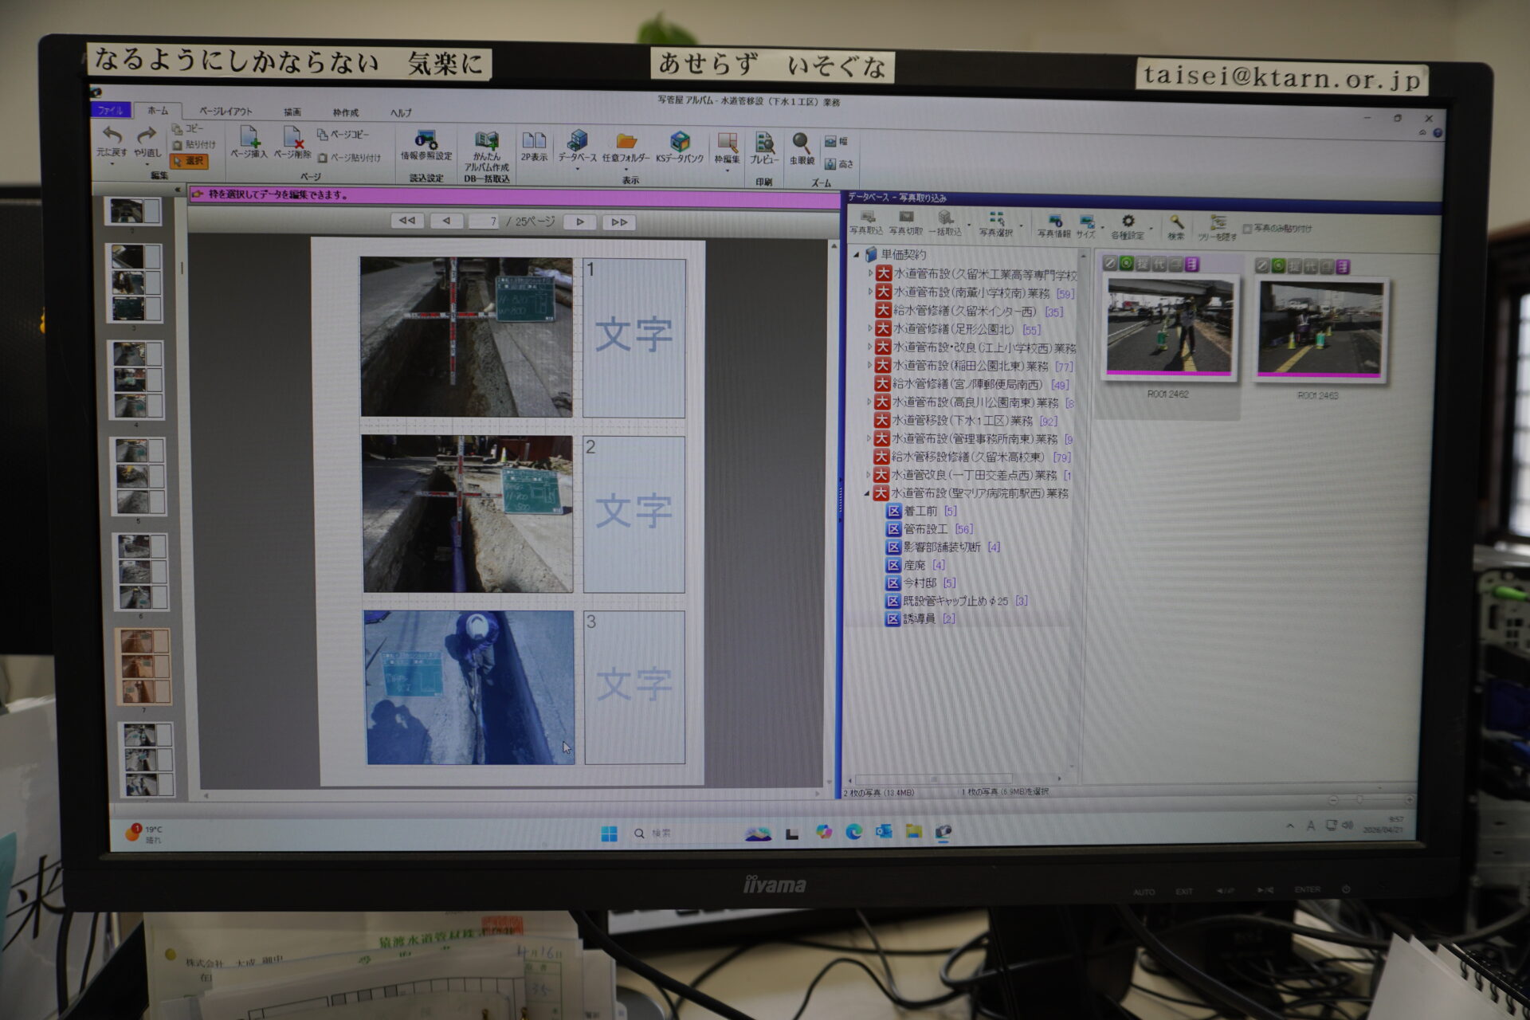Go to next page arrow button
Image resolution: width=1530 pixels, height=1020 pixels.
click(x=580, y=222)
